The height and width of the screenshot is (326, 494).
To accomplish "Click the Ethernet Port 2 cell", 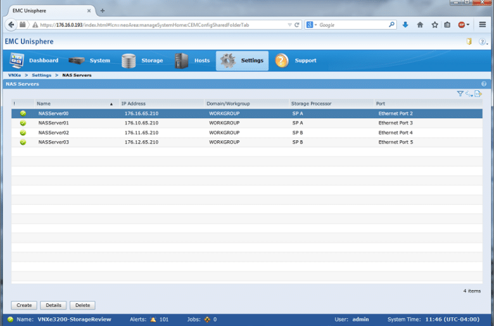I will click(x=395, y=114).
